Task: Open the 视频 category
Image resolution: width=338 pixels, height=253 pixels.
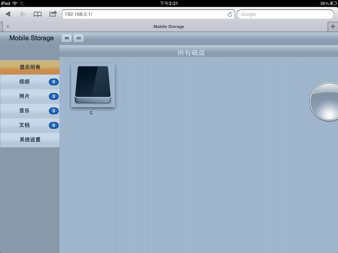Action: tap(30, 82)
